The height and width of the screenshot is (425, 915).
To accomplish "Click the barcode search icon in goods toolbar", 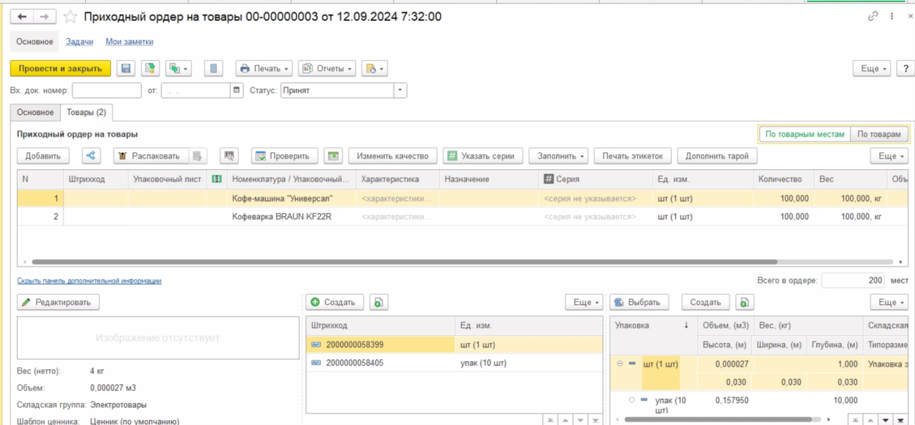I will 229,156.
